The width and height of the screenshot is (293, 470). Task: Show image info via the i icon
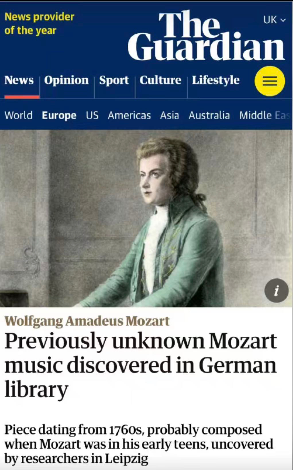(276, 290)
